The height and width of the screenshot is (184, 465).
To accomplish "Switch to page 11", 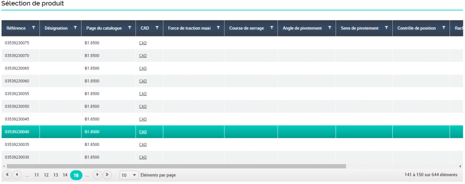I will coord(37,175).
